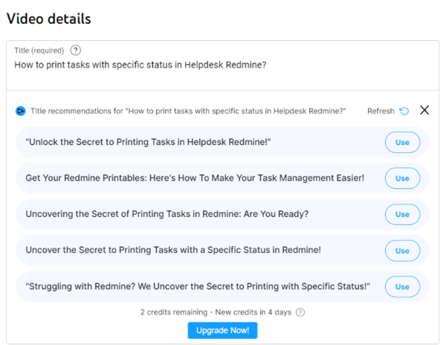The height and width of the screenshot is (345, 446).
Task: Use the "Uncover the Secret... Specific Status" title
Action: tap(401, 251)
